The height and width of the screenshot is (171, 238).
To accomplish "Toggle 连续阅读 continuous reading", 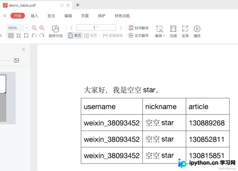I will [113, 36].
